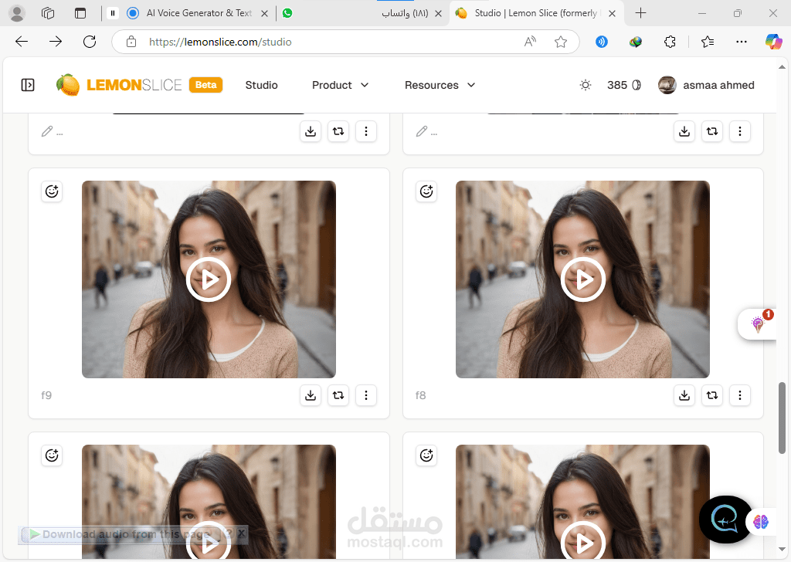Select the f9 title text
This screenshot has height=562, width=791.
[x=46, y=396]
